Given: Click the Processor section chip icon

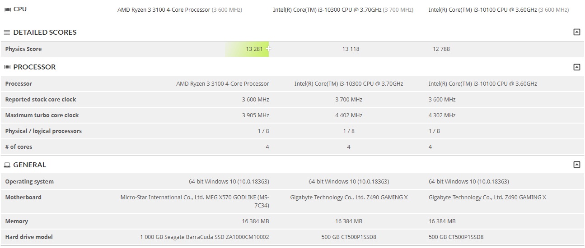Looking at the screenshot, I should 7,67.
